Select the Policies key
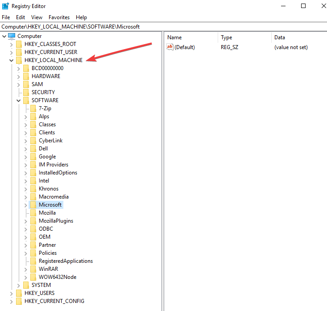Image resolution: width=327 pixels, height=311 pixels. [48, 253]
